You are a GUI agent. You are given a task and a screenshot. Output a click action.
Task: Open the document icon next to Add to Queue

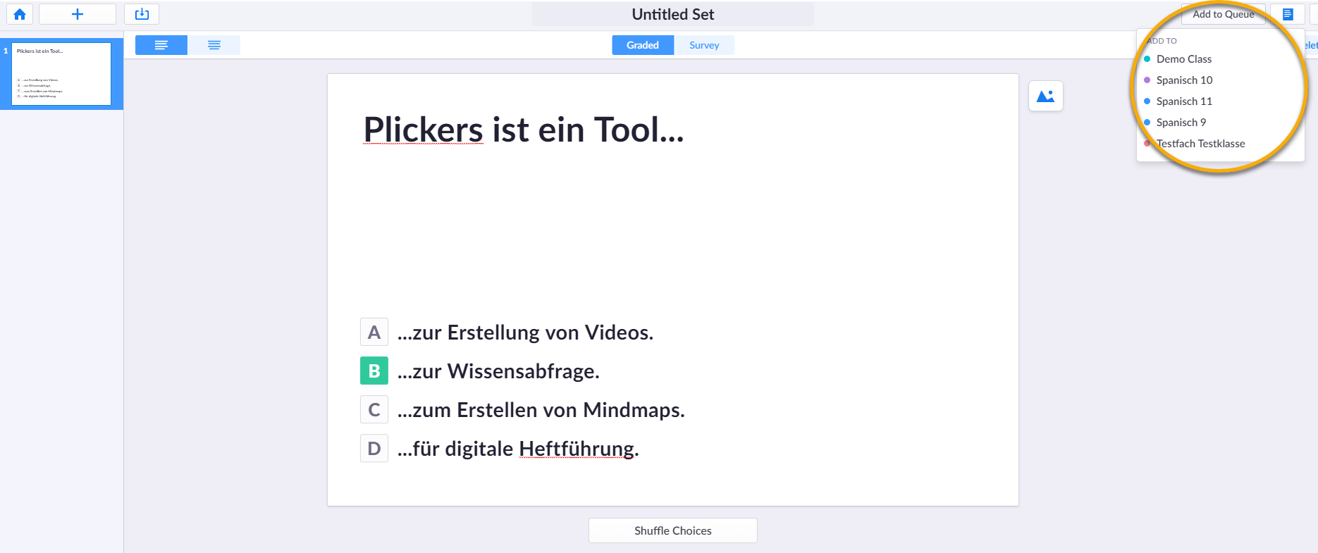[x=1288, y=14]
